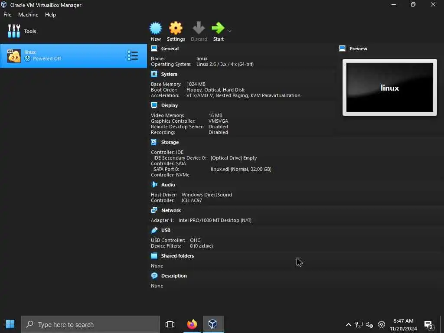Click the '16 MB' video memory value
This screenshot has height=333, width=444.
(x=215, y=115)
